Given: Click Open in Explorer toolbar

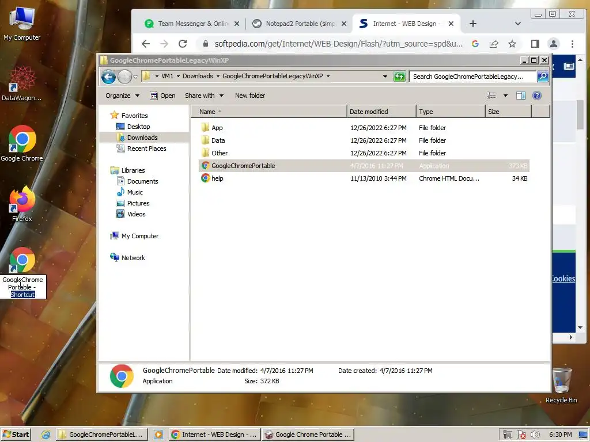Looking at the screenshot, I should click(x=163, y=96).
